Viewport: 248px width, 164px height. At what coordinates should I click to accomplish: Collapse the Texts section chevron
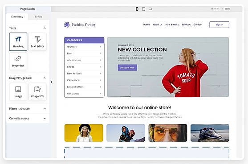coord(45,28)
